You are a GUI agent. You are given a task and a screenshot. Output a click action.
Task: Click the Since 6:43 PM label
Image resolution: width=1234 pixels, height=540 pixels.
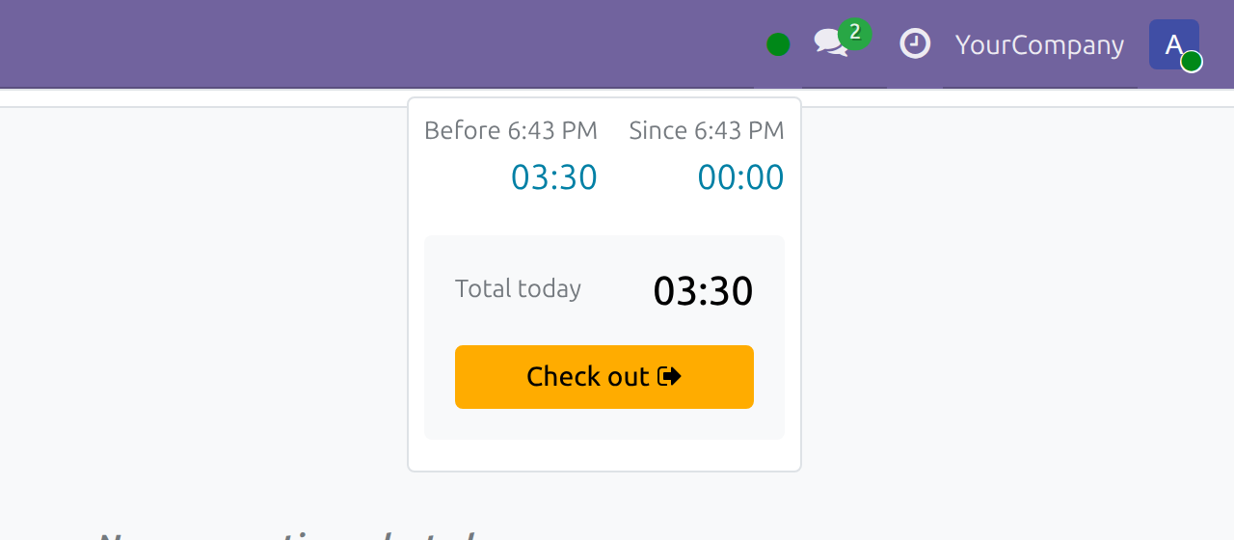(x=707, y=130)
